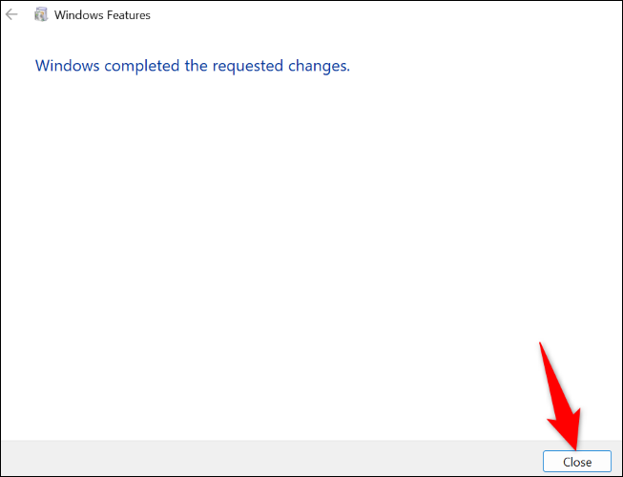Click the left-pointing arrow in the header
Viewport: 623px width, 477px height.
point(11,14)
